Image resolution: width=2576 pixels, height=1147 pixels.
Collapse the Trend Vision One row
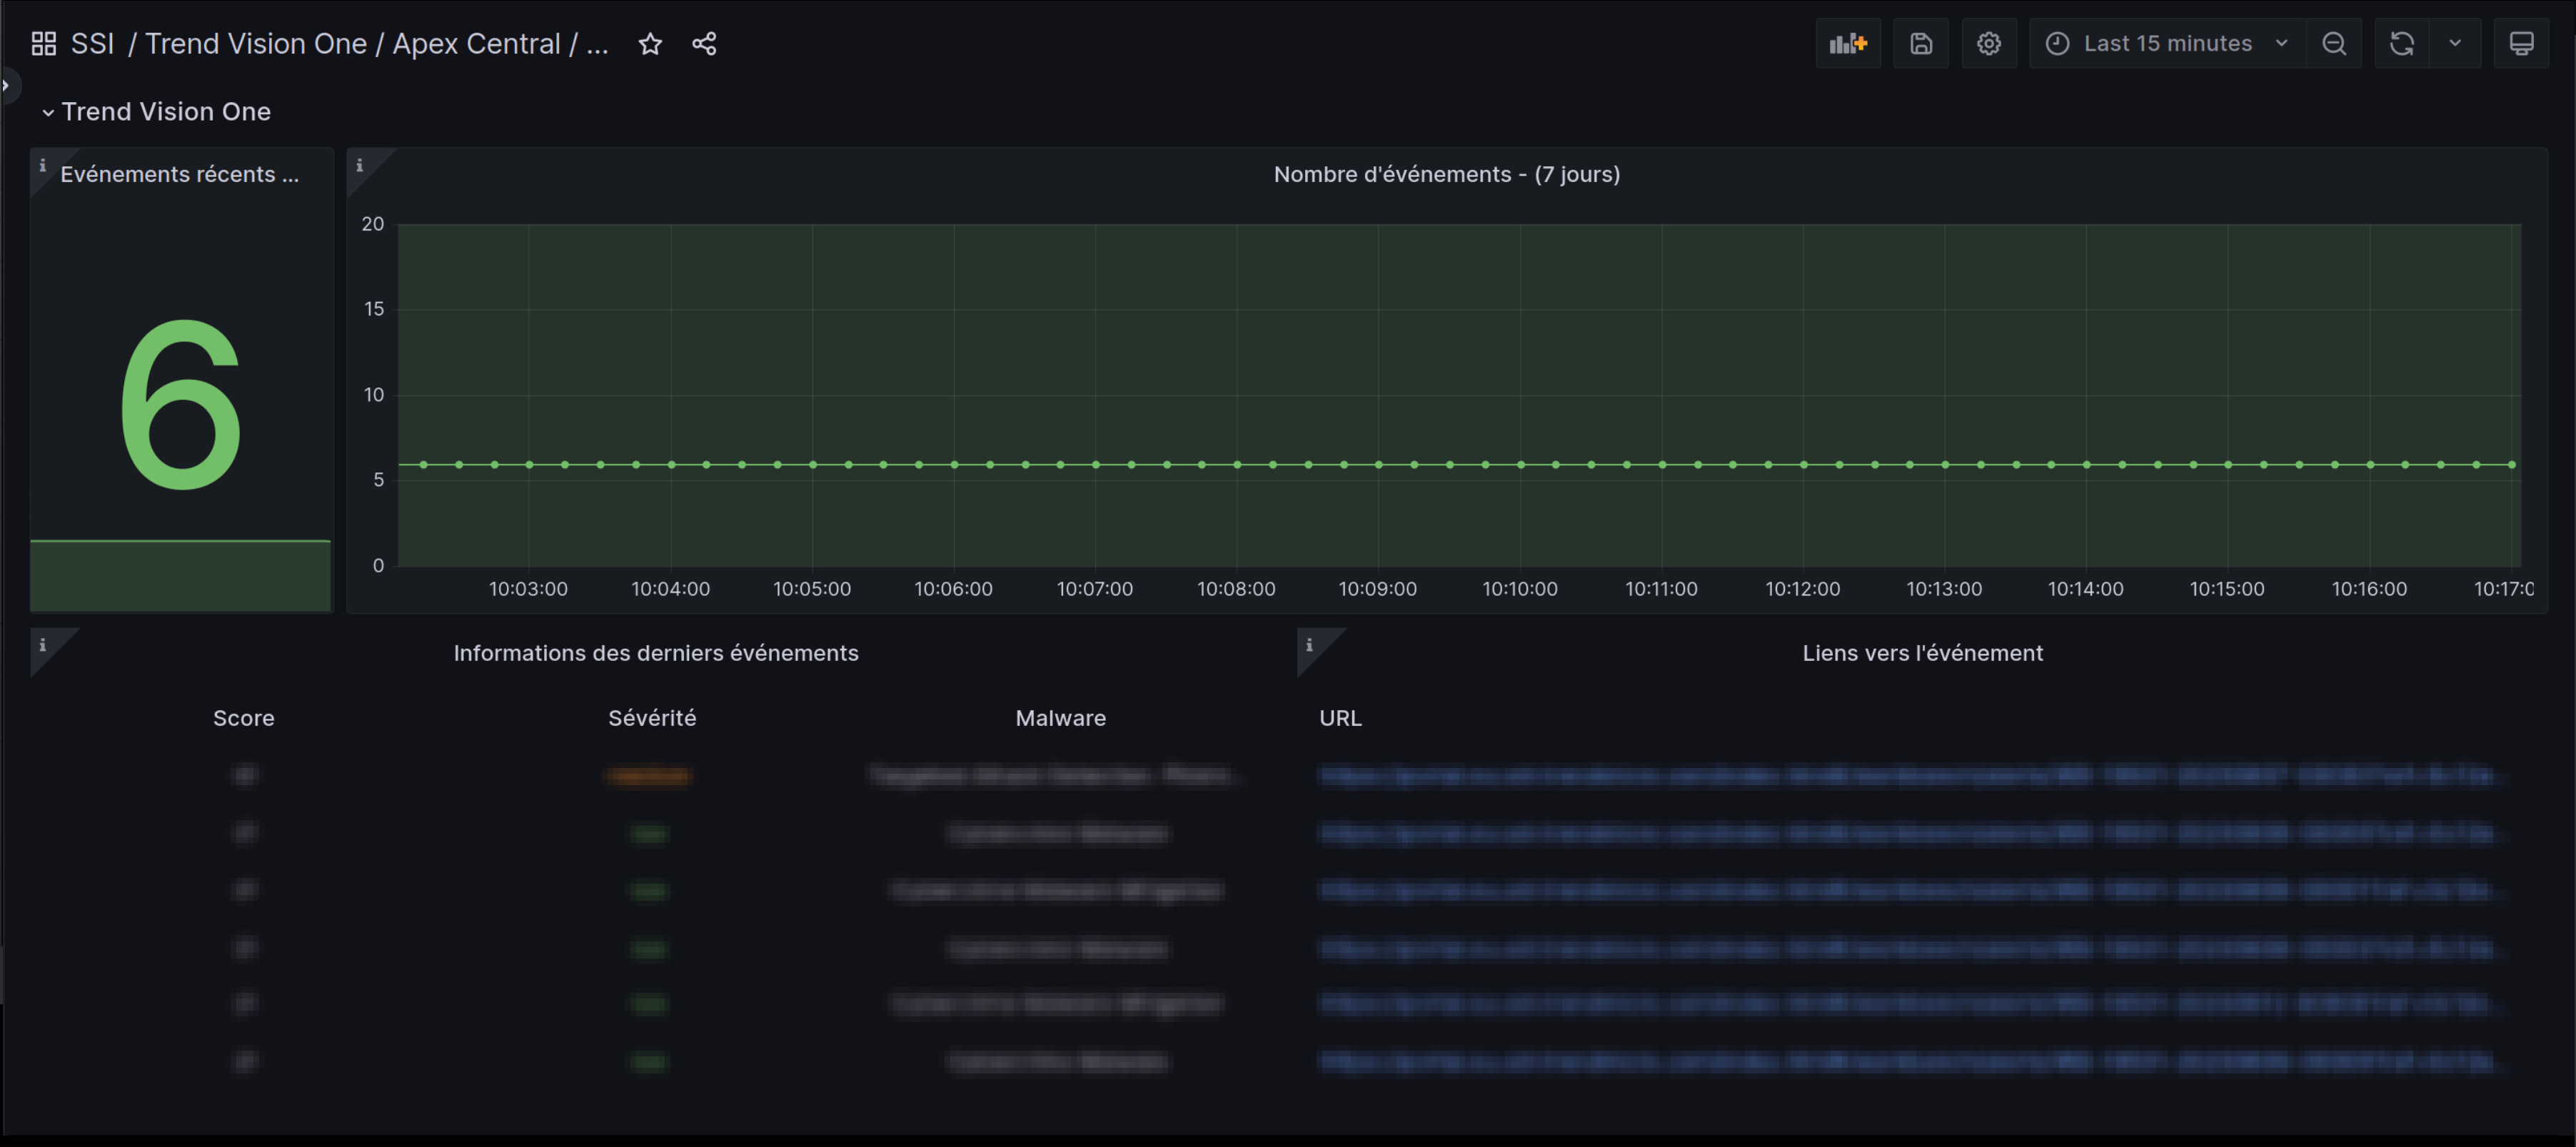click(156, 111)
